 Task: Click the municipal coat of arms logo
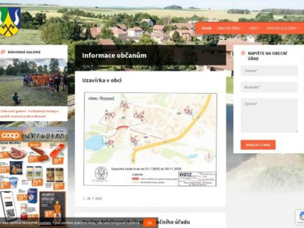(10, 22)
